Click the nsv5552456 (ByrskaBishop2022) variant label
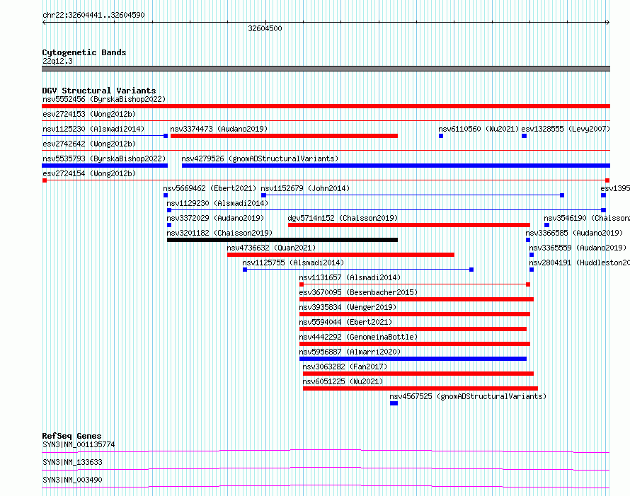Viewport: 630px width, 496px height. pos(104,99)
